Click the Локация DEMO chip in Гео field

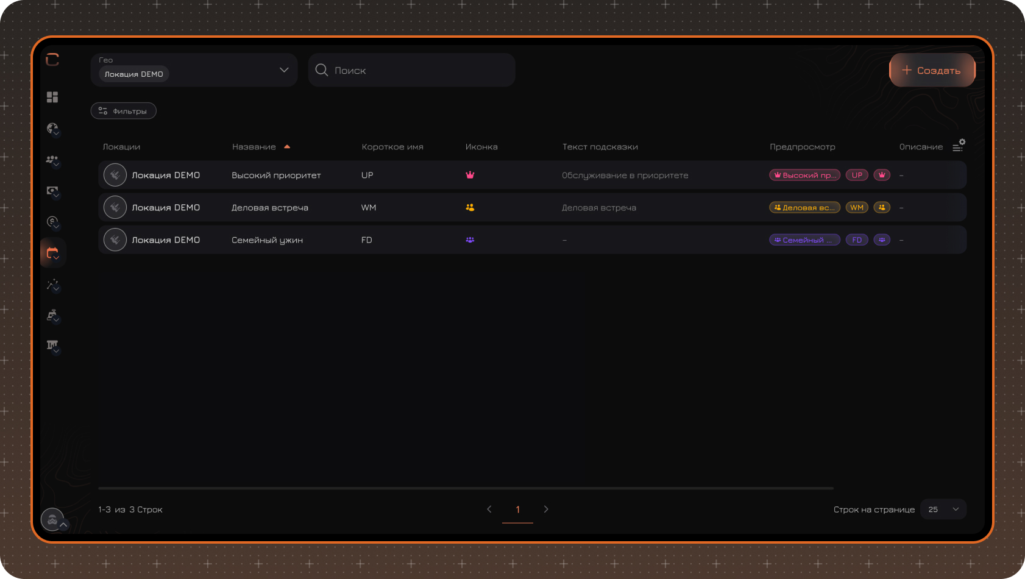coord(134,74)
